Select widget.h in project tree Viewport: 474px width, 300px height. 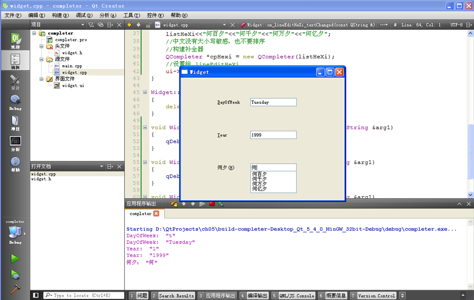point(72,52)
